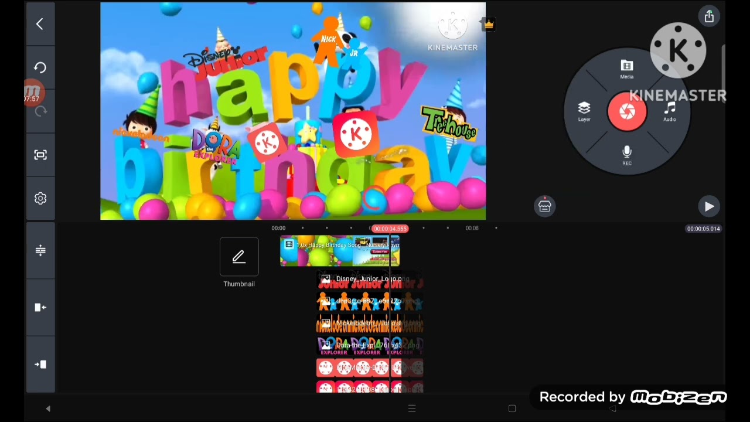Tap the crown premium icon on preview
Screen dimensions: 750x422
click(x=489, y=25)
